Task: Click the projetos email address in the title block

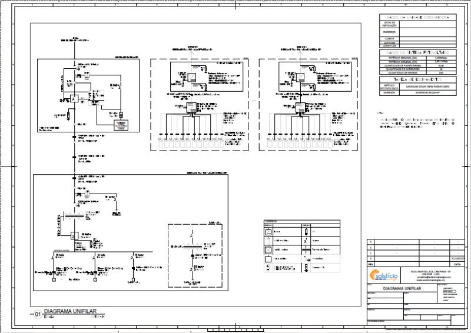Action: pyautogui.click(x=433, y=277)
